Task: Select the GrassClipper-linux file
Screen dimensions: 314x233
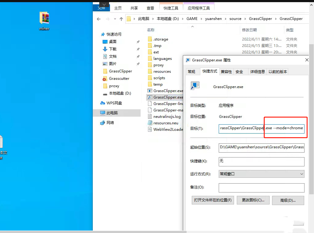Action: click(165, 103)
